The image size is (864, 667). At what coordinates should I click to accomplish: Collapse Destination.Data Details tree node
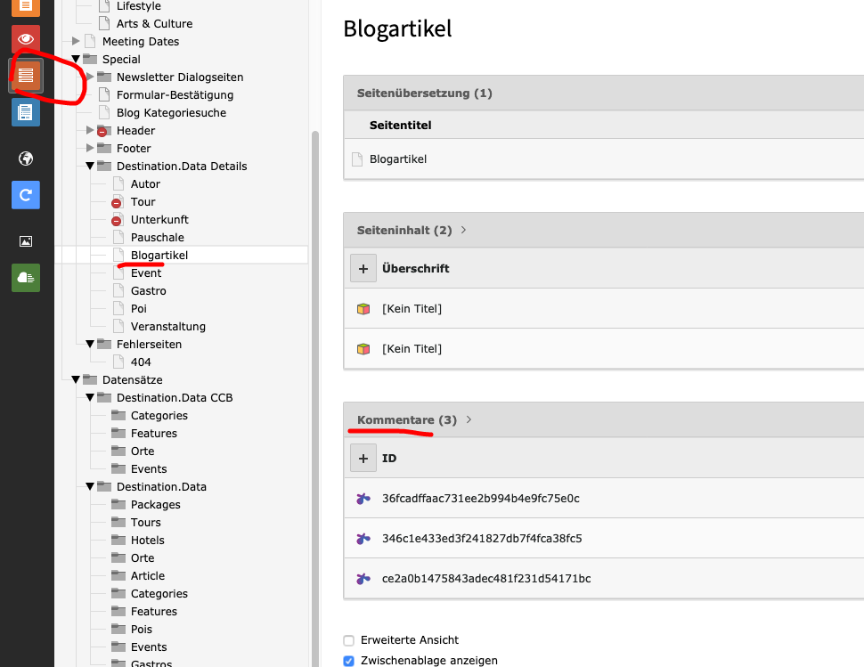click(x=90, y=166)
